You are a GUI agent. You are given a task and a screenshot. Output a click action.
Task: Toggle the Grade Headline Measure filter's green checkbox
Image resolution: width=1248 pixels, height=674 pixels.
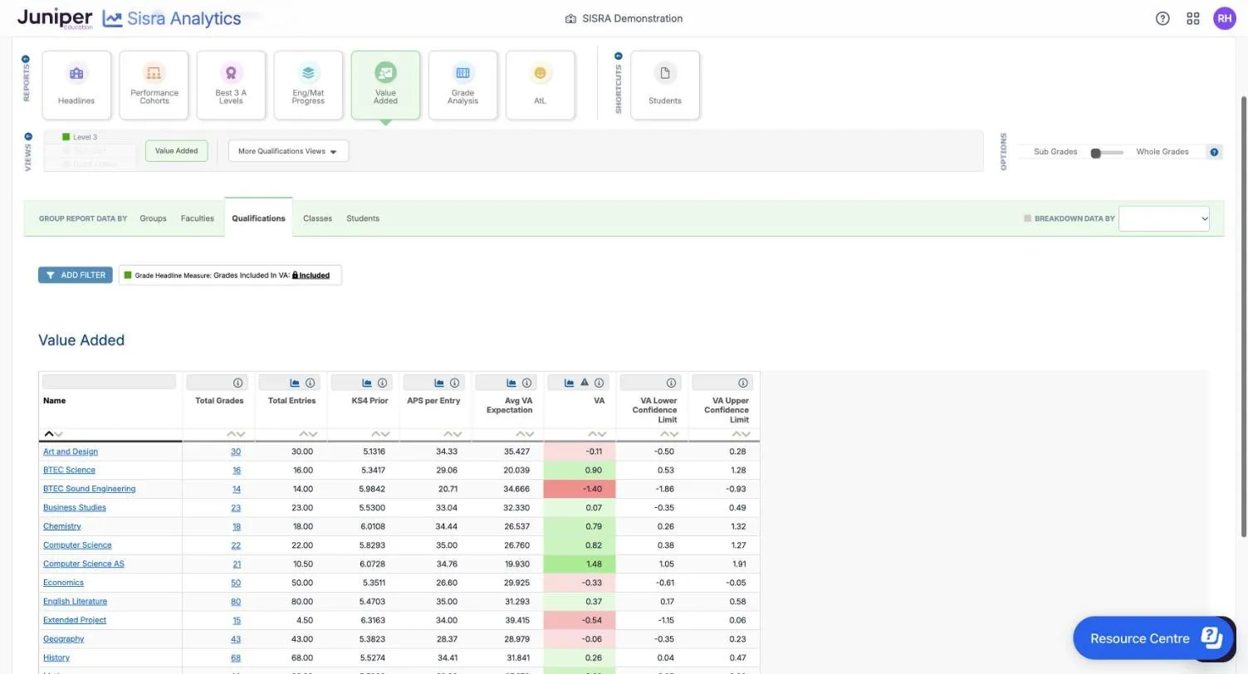(128, 275)
